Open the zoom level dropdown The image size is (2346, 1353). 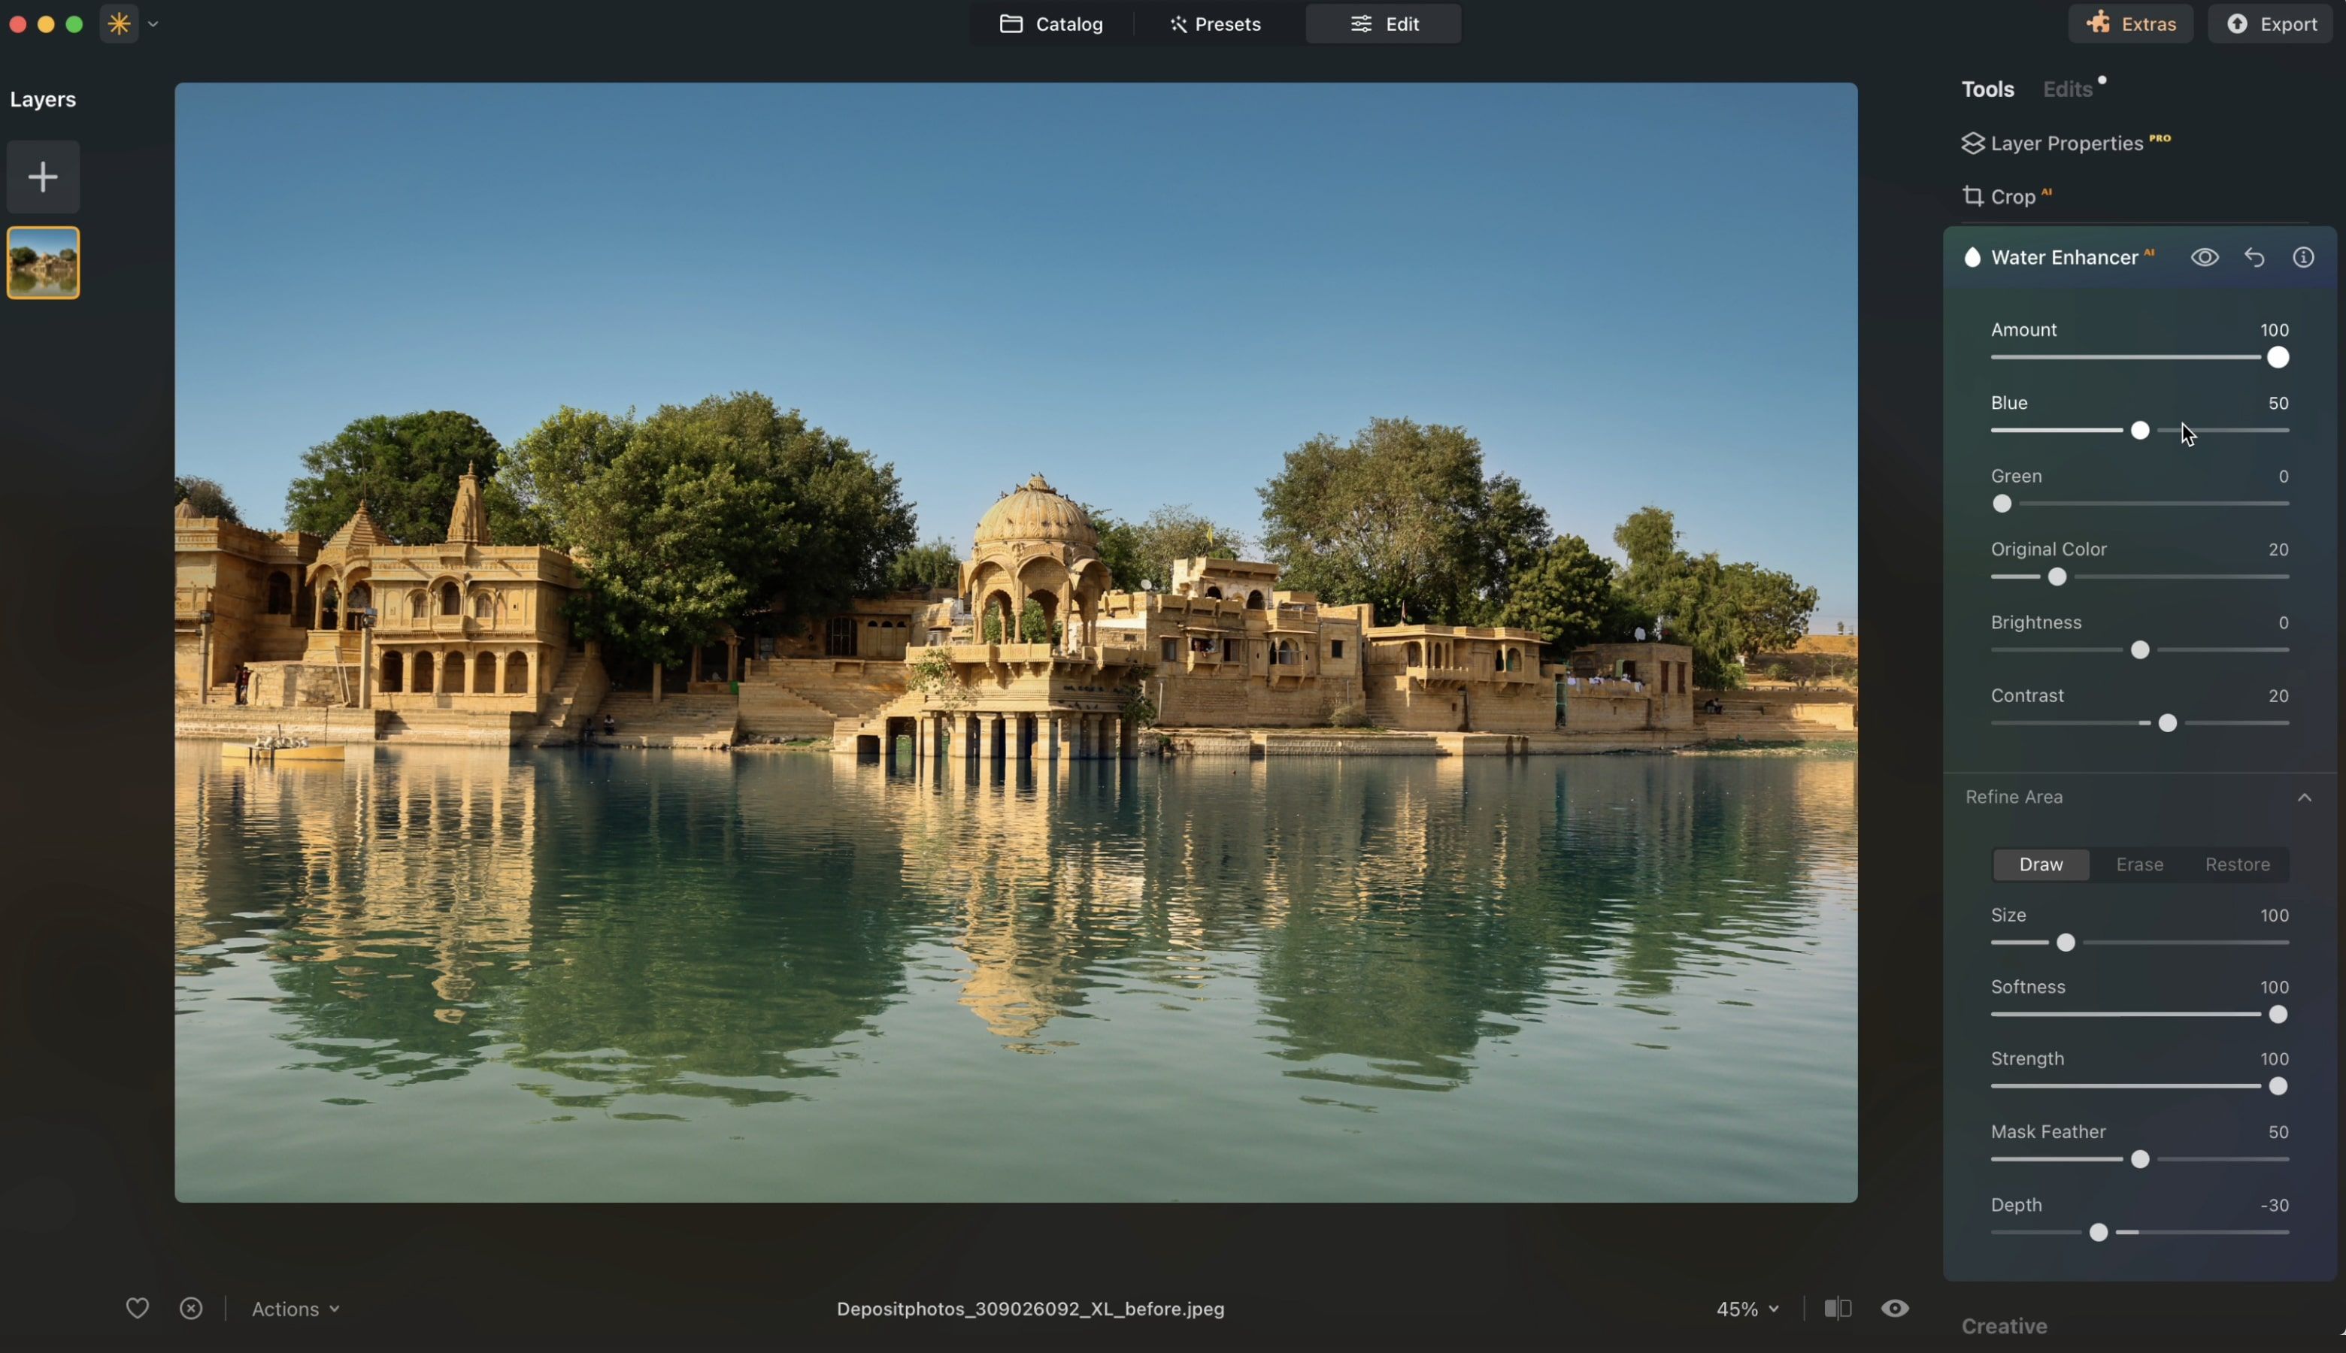click(1747, 1309)
